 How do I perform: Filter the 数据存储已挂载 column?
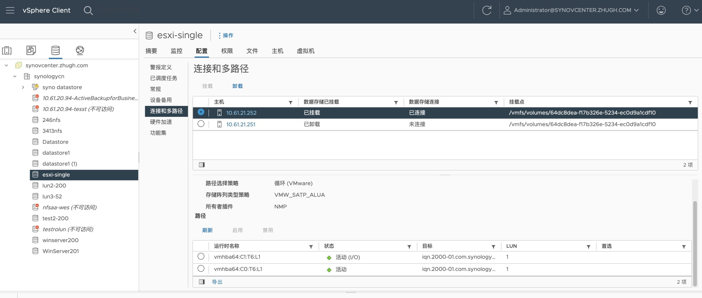click(x=396, y=102)
